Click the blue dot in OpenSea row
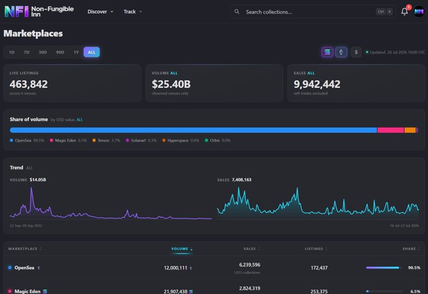The image size is (428, 294). [10, 268]
